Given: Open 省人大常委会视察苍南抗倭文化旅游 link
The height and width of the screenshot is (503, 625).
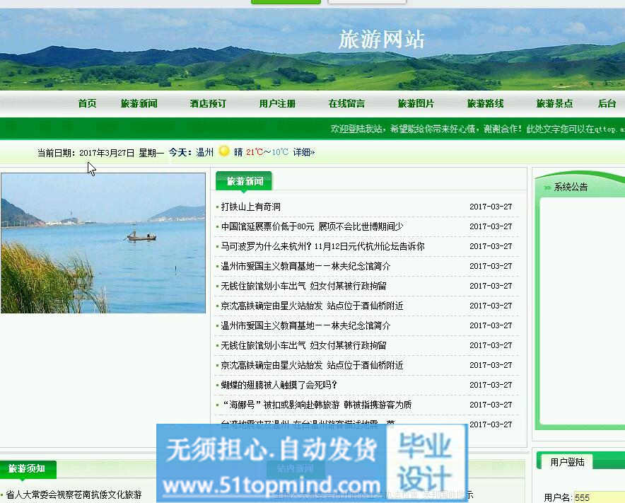Looking at the screenshot, I should tap(74, 495).
